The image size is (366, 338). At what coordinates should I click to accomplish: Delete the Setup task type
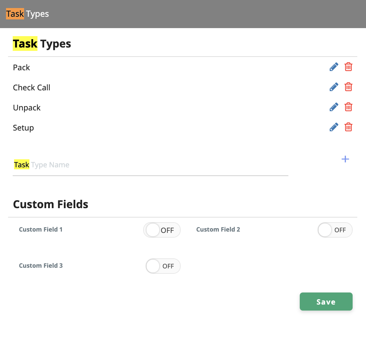[348, 127]
